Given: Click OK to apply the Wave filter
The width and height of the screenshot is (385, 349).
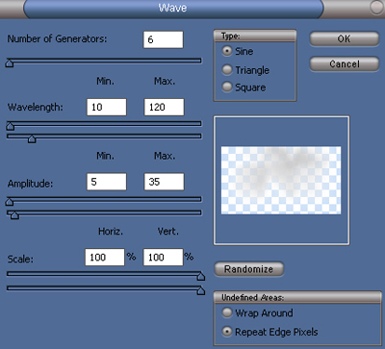Looking at the screenshot, I should pos(345,38).
